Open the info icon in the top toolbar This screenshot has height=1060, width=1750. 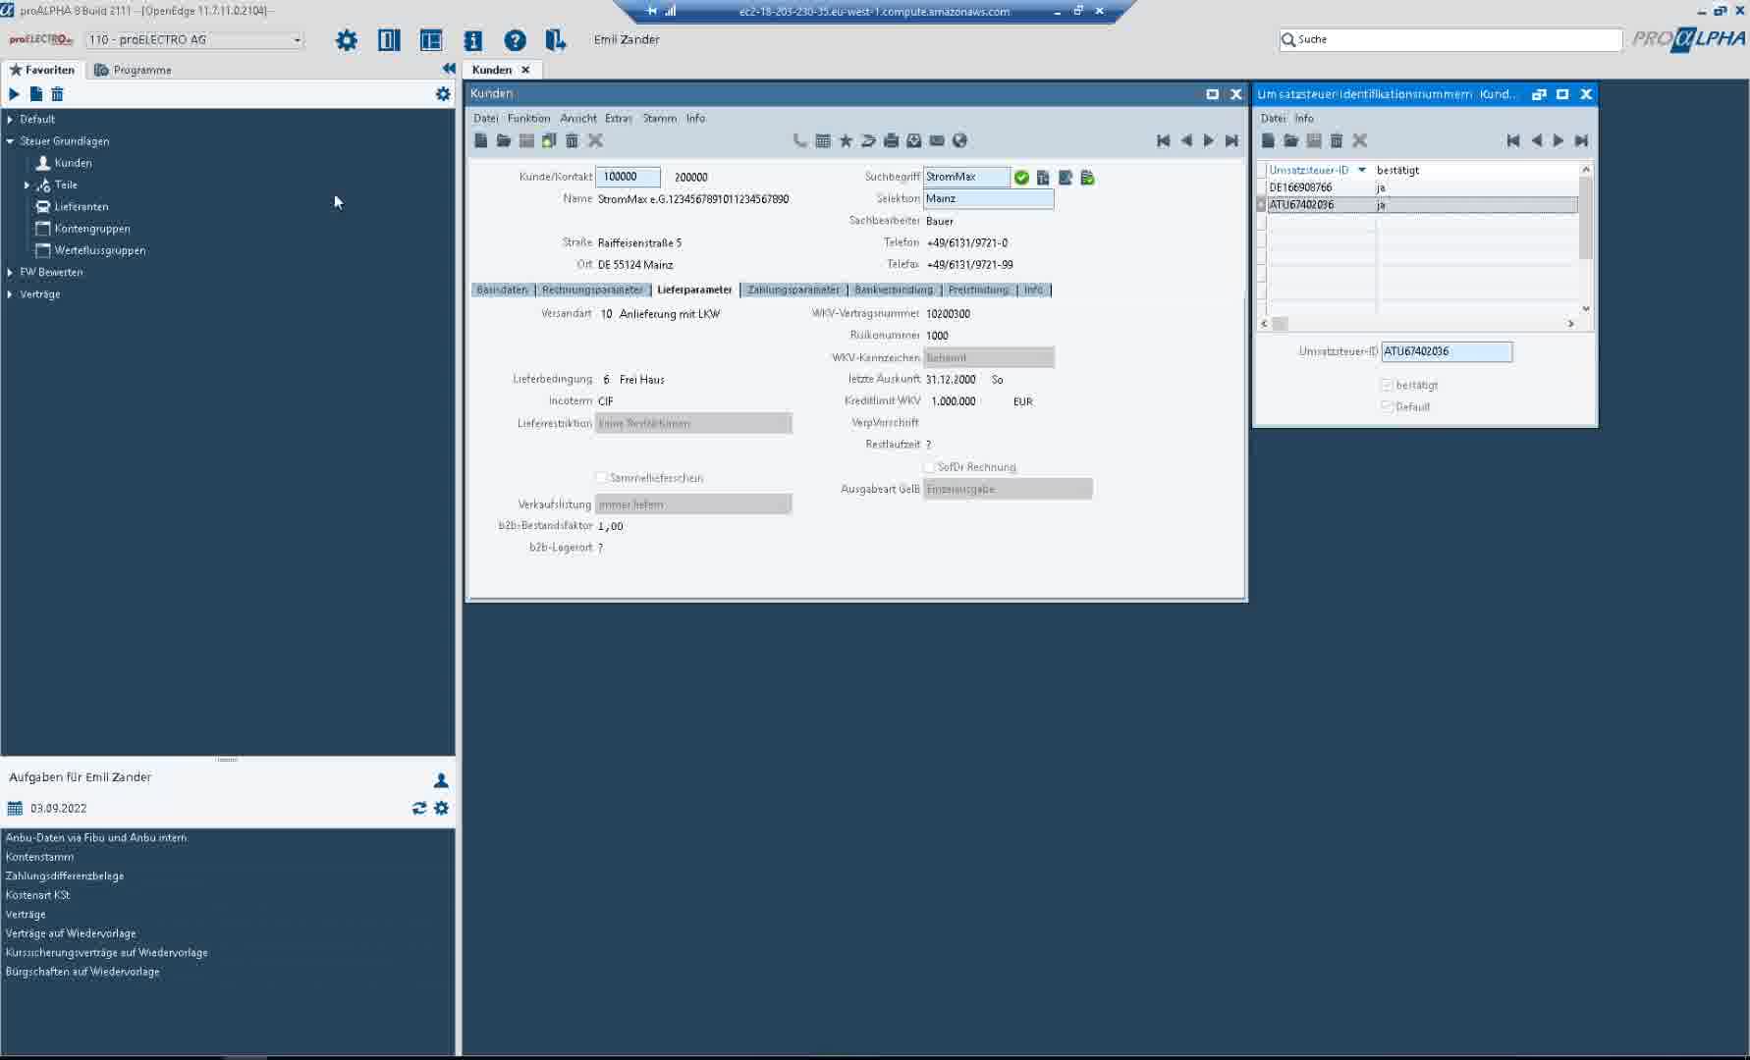click(x=473, y=40)
